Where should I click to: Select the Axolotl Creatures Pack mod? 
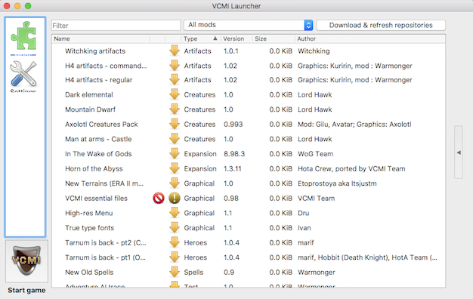point(249,124)
